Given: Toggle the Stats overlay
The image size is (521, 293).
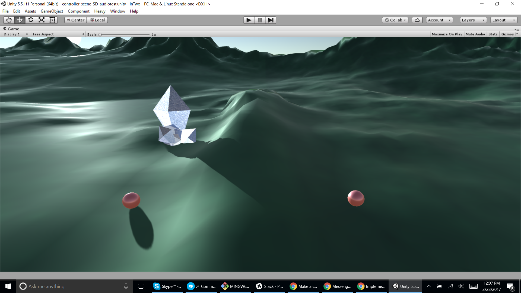Looking at the screenshot, I should coord(493,34).
